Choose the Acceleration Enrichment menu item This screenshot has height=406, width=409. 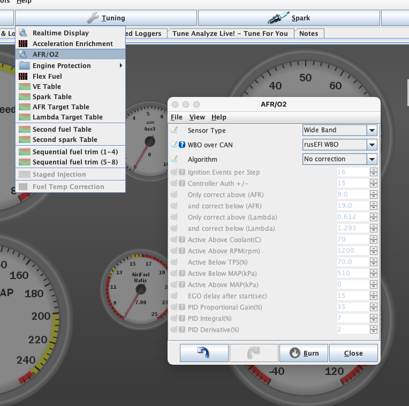click(x=71, y=43)
